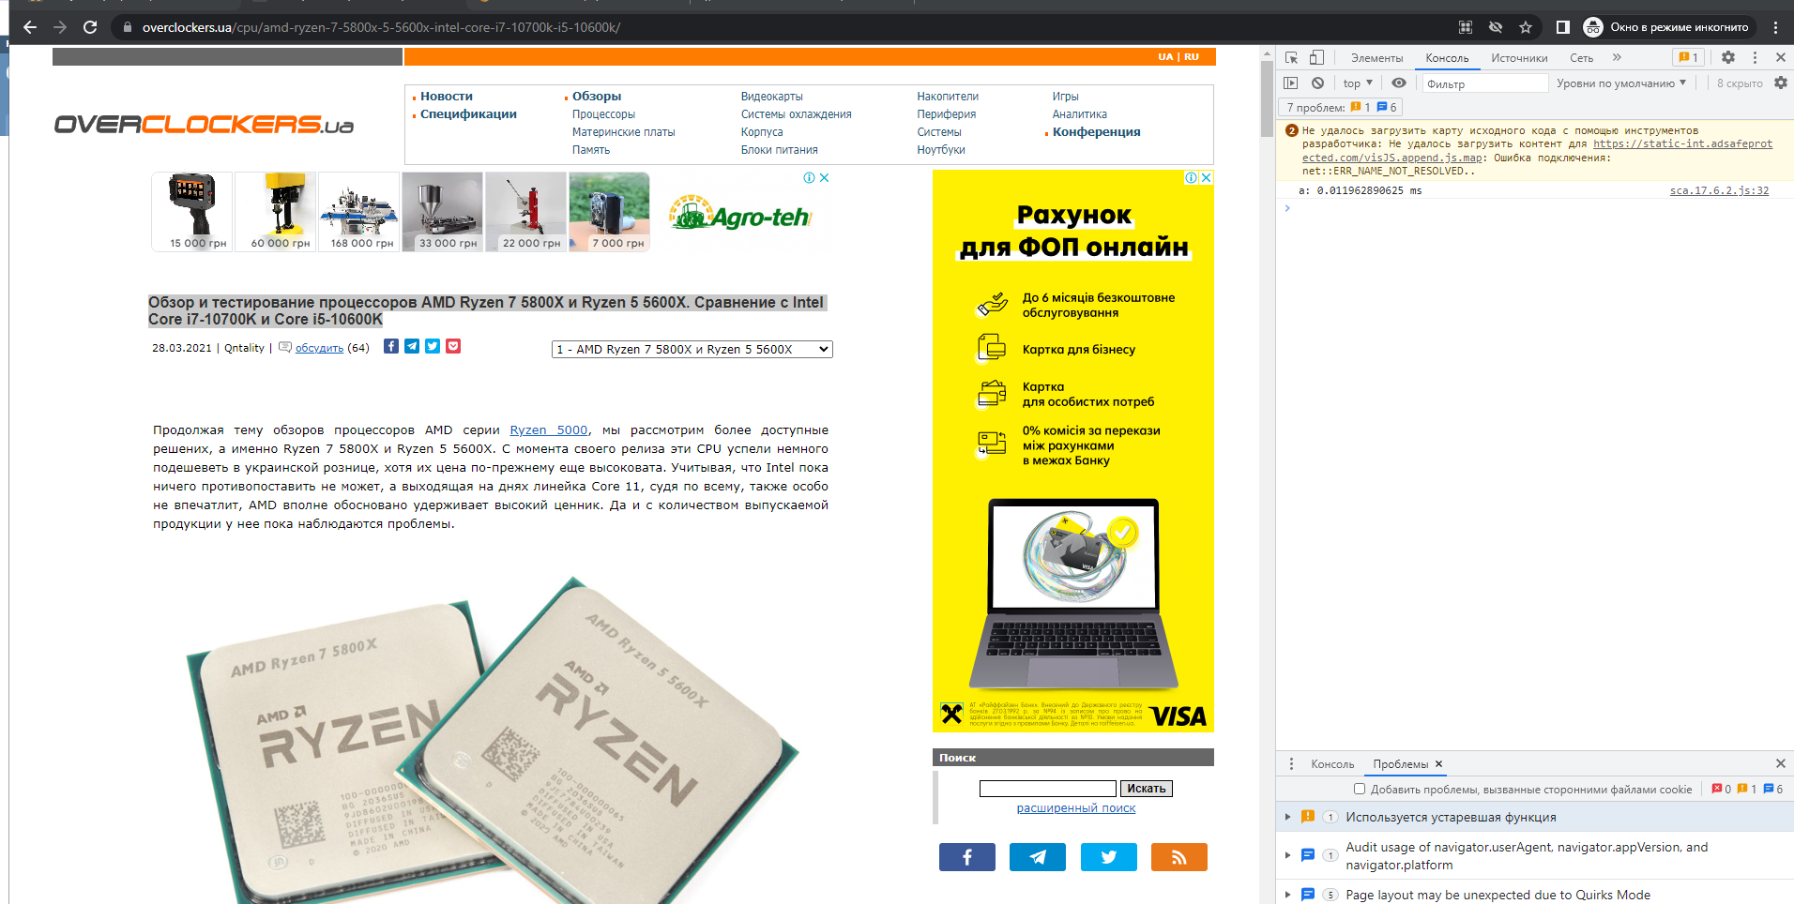Open the browser side panel icon
The height and width of the screenshot is (904, 1794).
[1562, 27]
